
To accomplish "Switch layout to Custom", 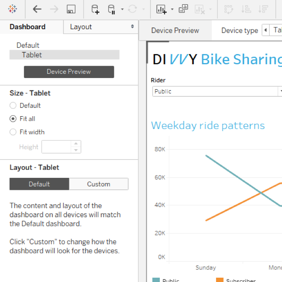I will (x=99, y=184).
